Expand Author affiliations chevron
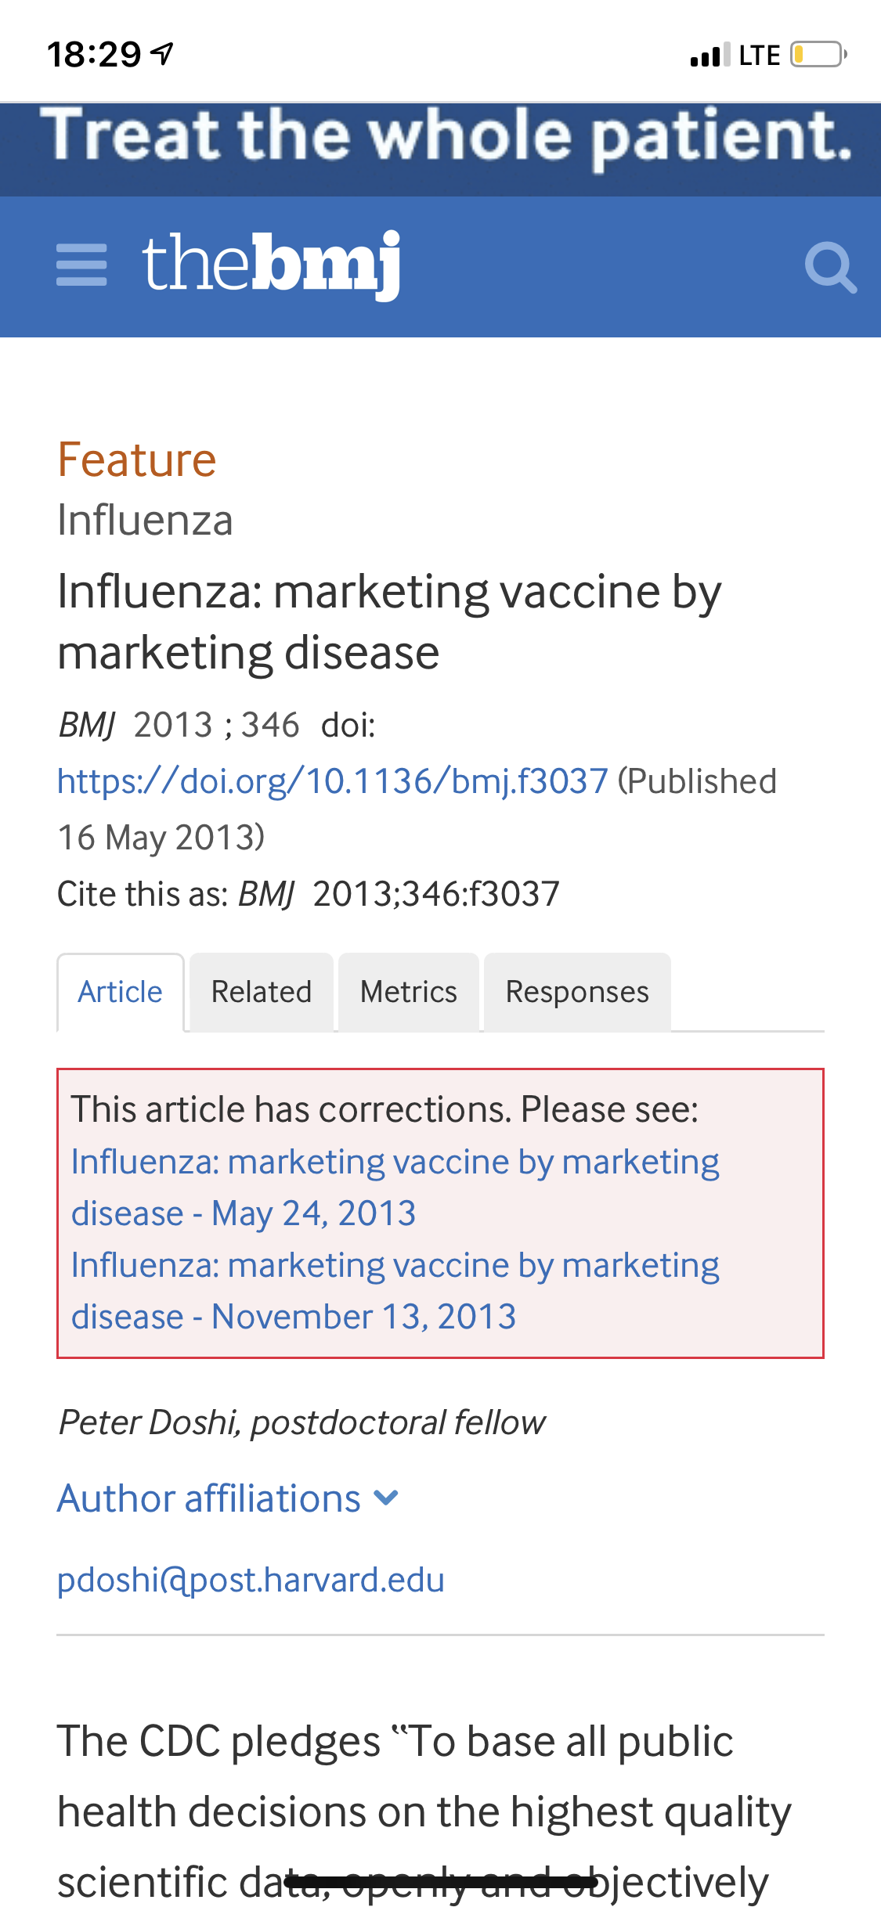 (386, 1498)
